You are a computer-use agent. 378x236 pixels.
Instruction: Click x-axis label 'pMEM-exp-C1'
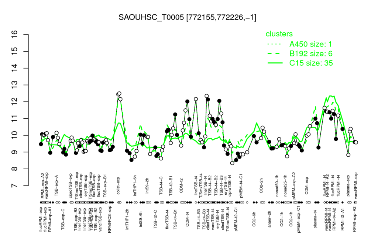tap(299, 220)
